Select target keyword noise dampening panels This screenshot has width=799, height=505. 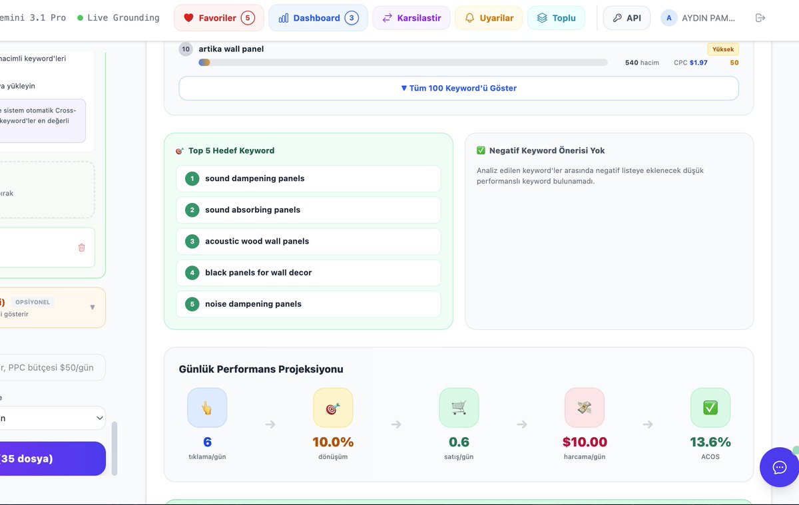tap(308, 303)
